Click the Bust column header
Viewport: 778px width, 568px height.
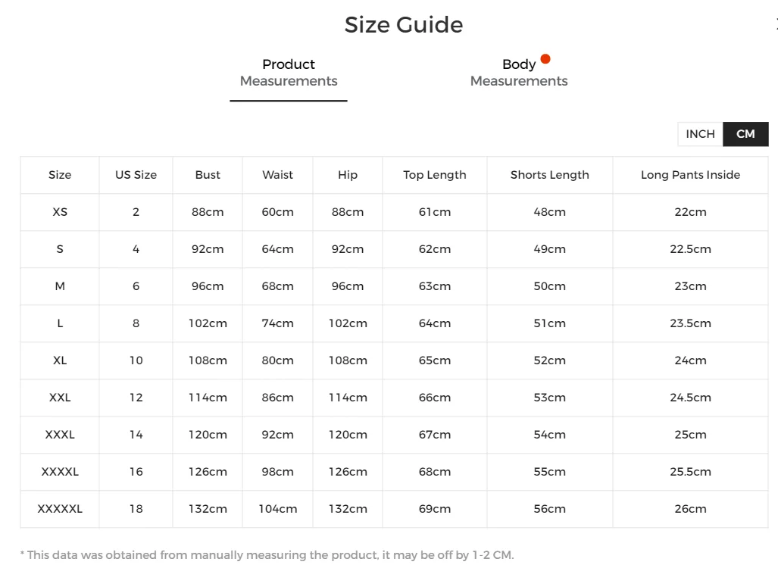pos(208,175)
